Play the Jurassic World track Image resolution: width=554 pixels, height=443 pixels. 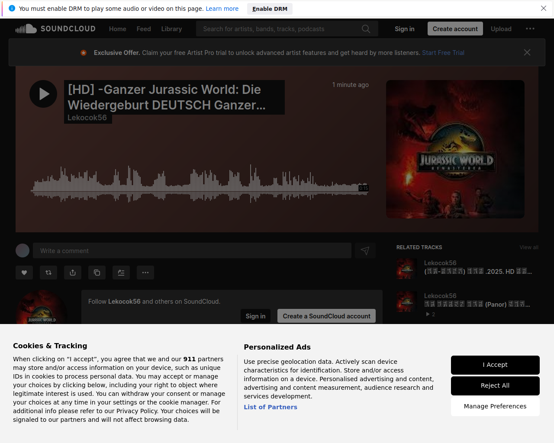[x=43, y=94]
